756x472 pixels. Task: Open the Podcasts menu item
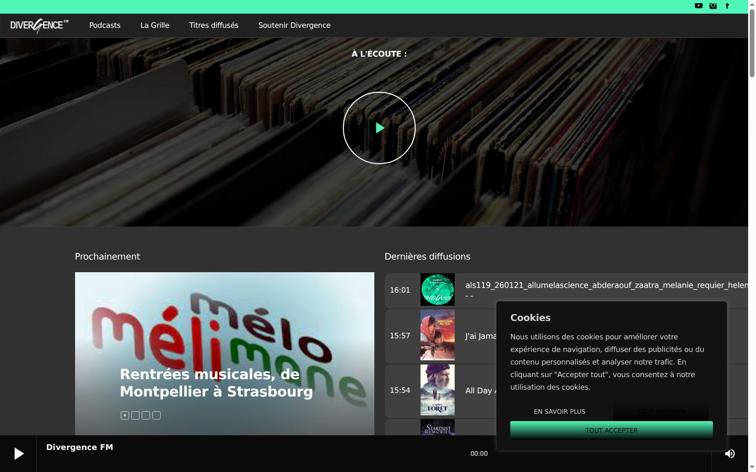pyautogui.click(x=105, y=25)
